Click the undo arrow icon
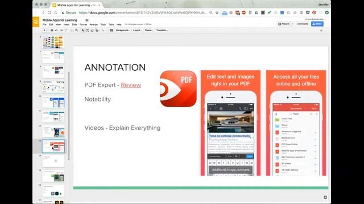 [x=56, y=30]
